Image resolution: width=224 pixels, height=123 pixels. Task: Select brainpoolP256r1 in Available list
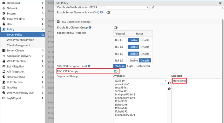[125, 115]
